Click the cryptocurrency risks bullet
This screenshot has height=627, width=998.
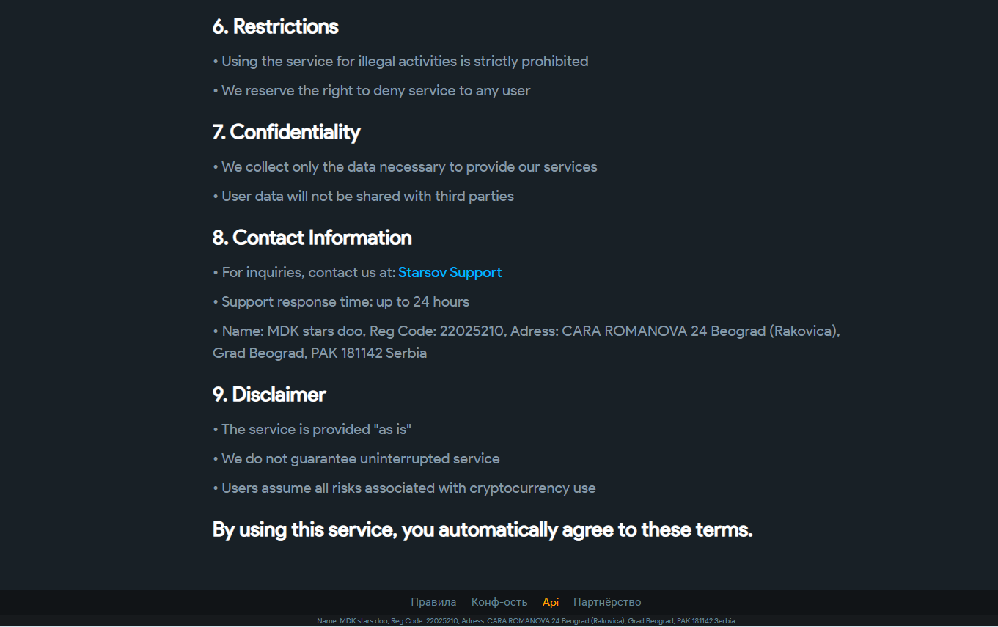[404, 488]
